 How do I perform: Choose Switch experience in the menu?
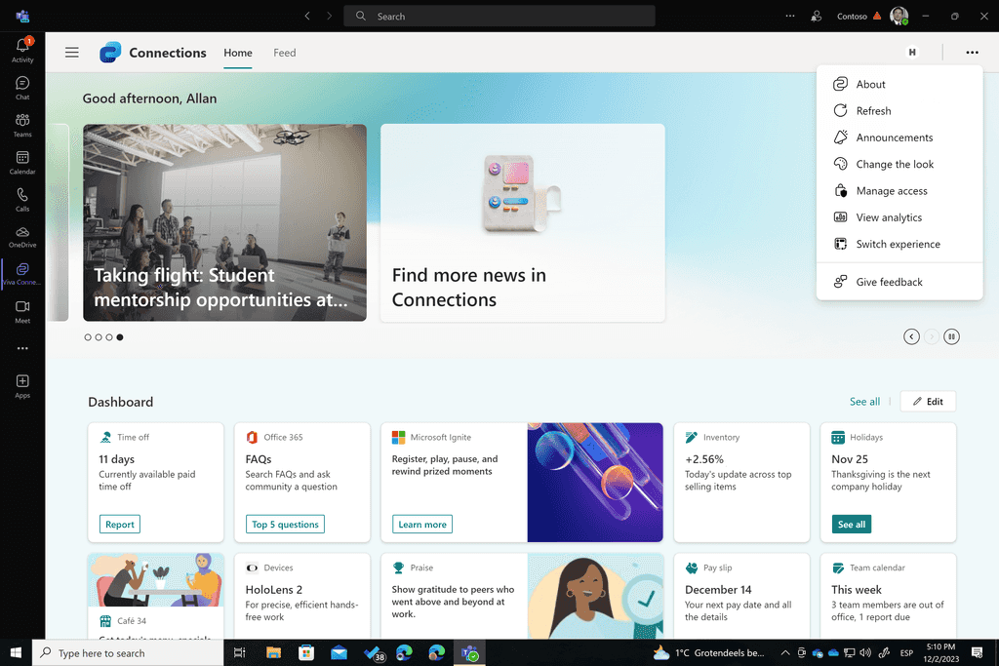point(899,245)
